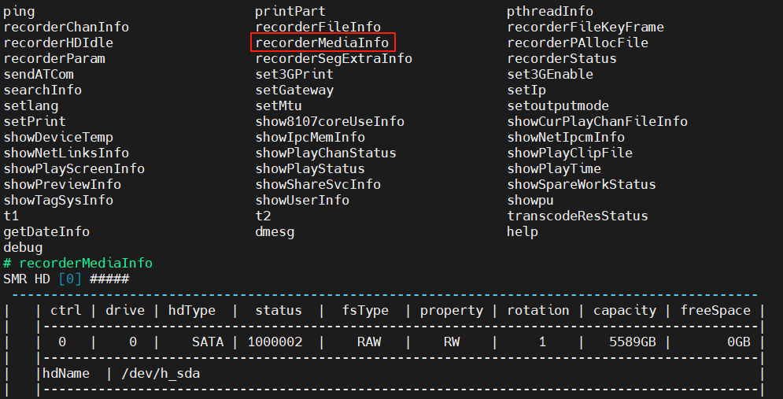783x399 pixels.
Task: Select the setGateway command text
Action: coord(294,91)
